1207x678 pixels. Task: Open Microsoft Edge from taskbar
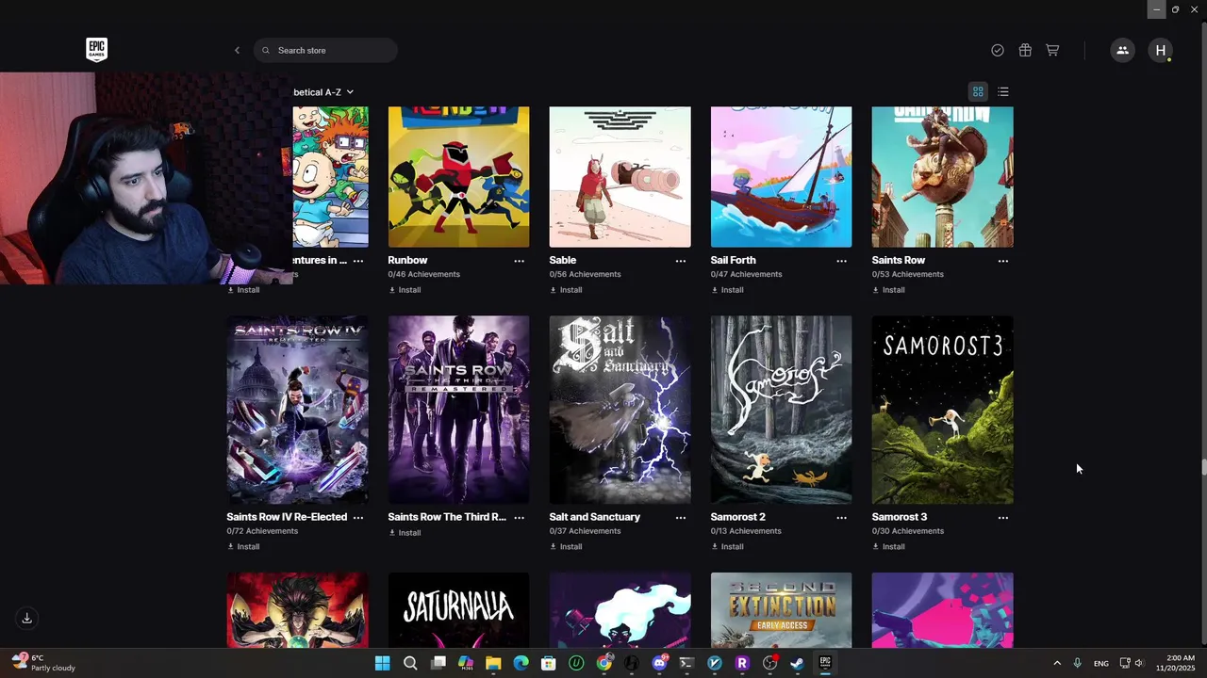(x=521, y=663)
